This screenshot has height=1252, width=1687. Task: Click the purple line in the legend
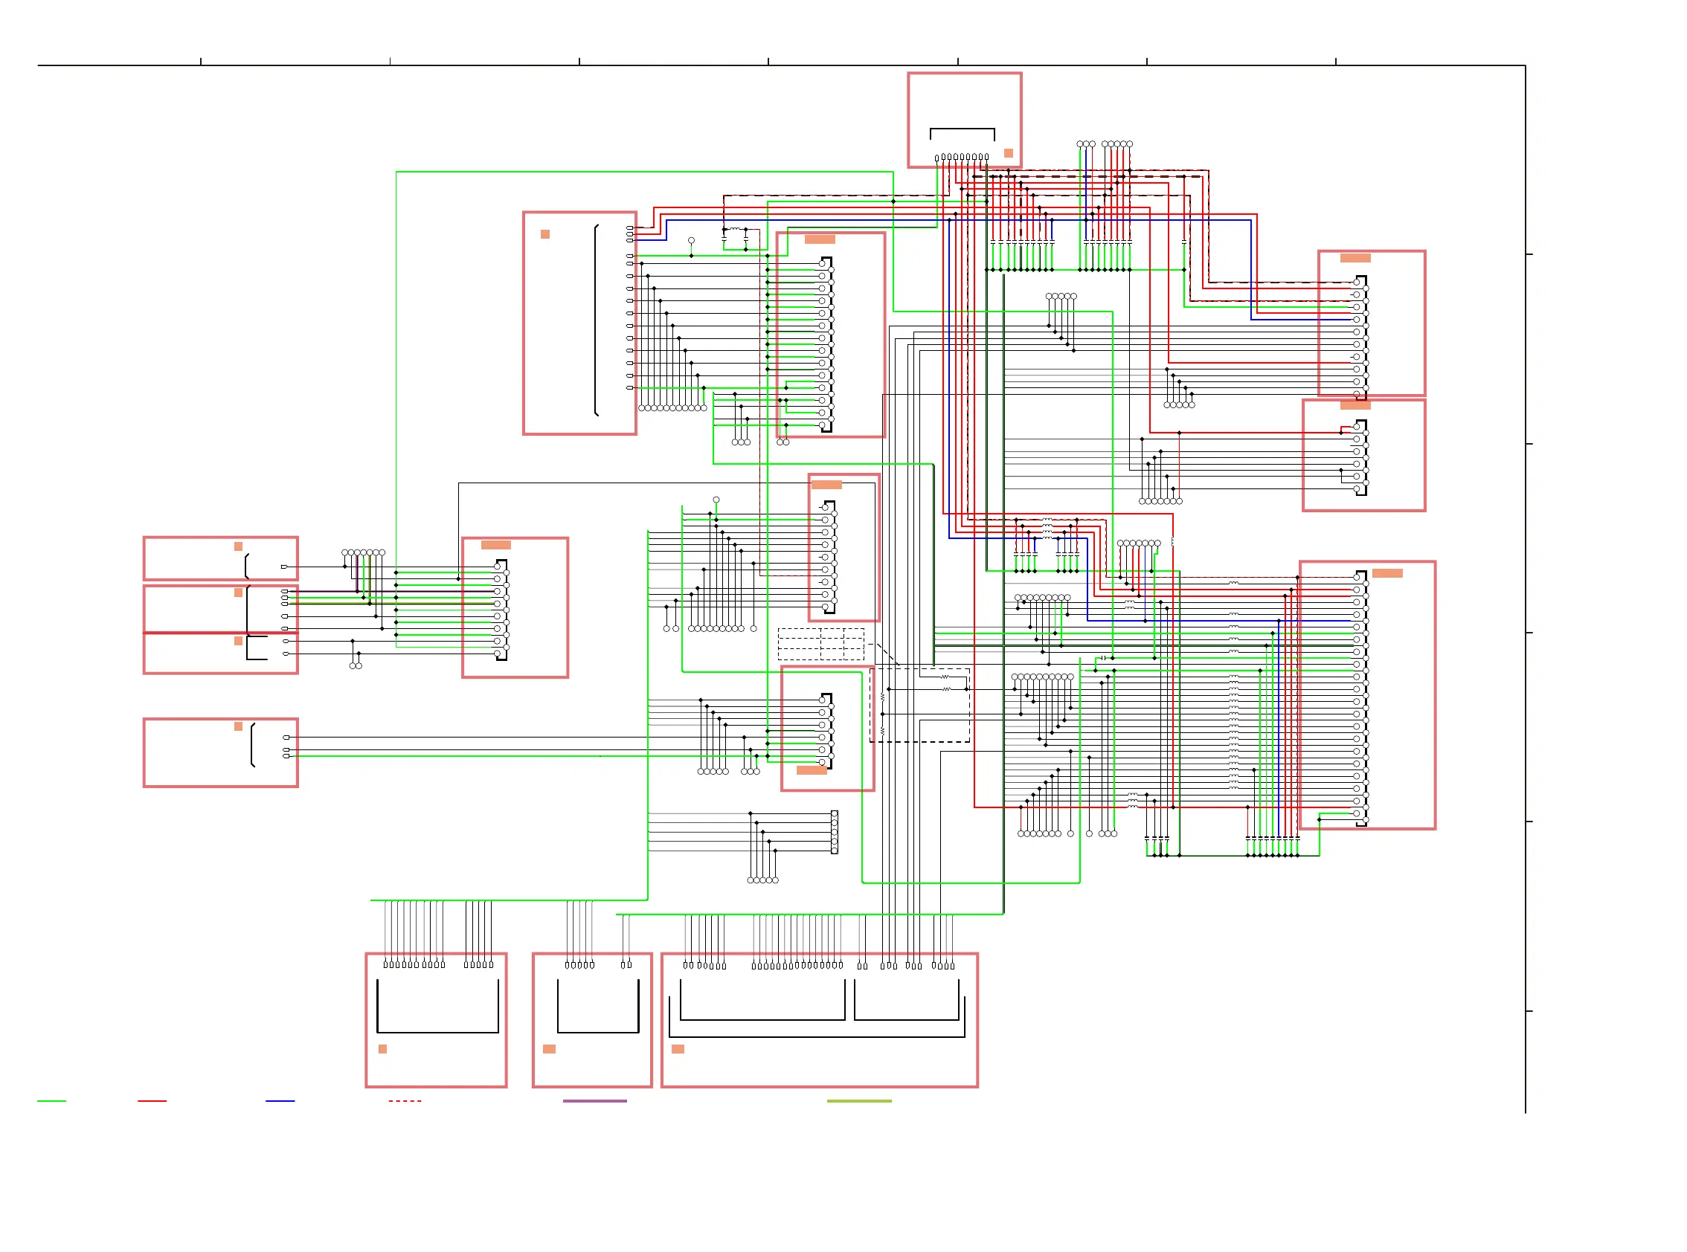pos(594,1100)
